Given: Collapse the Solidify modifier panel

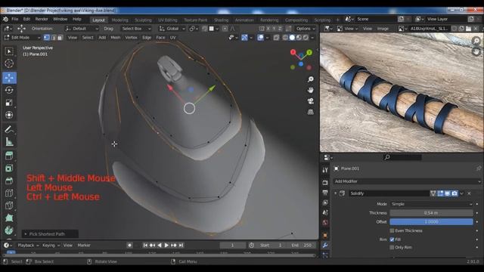Looking at the screenshot, I should [x=336, y=193].
